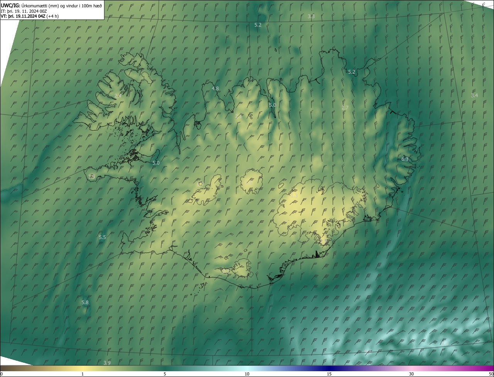Click the colorbar tick label 15
The image size is (494, 377).
(329, 374)
